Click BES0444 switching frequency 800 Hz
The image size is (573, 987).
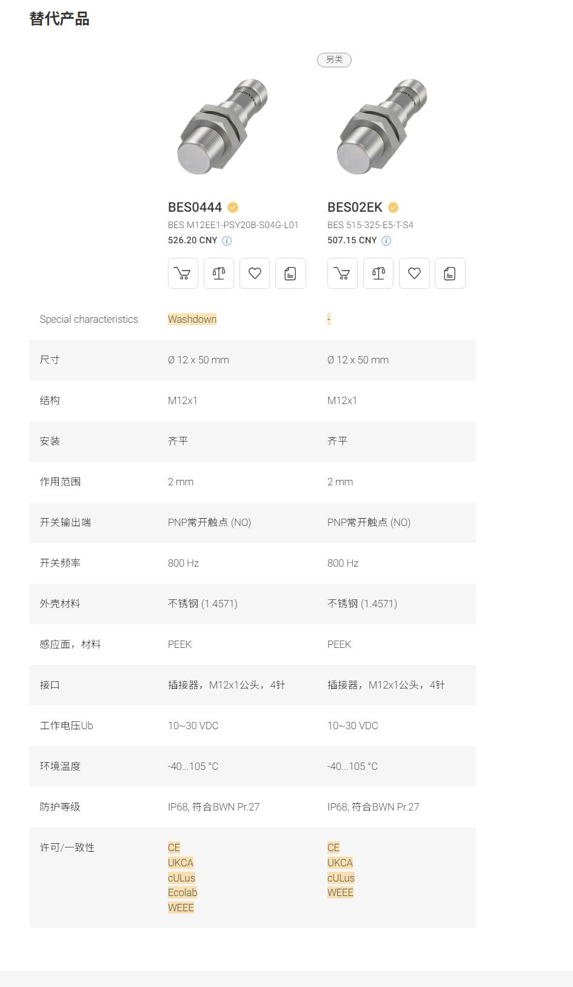point(183,563)
